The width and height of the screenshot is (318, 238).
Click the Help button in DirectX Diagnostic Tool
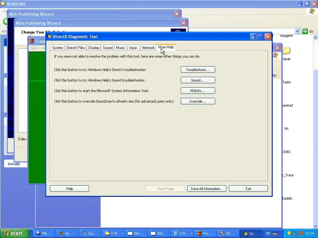(70, 189)
